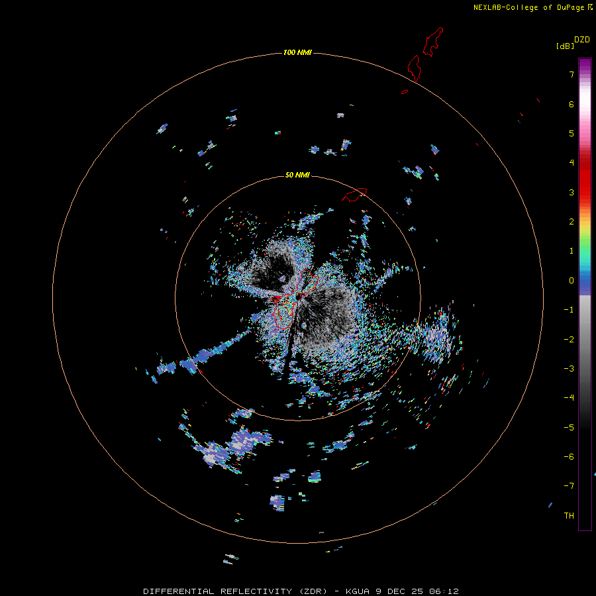596x596 pixels.
Task: Click the KGUA station identifier in the caption
Action: click(x=358, y=591)
